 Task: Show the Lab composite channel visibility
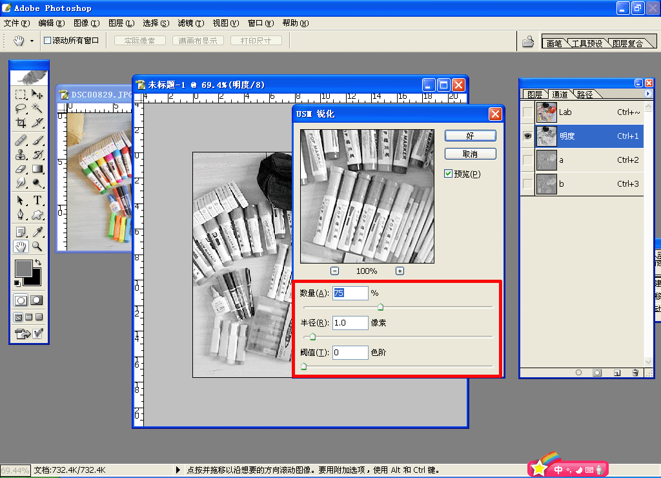(x=527, y=112)
